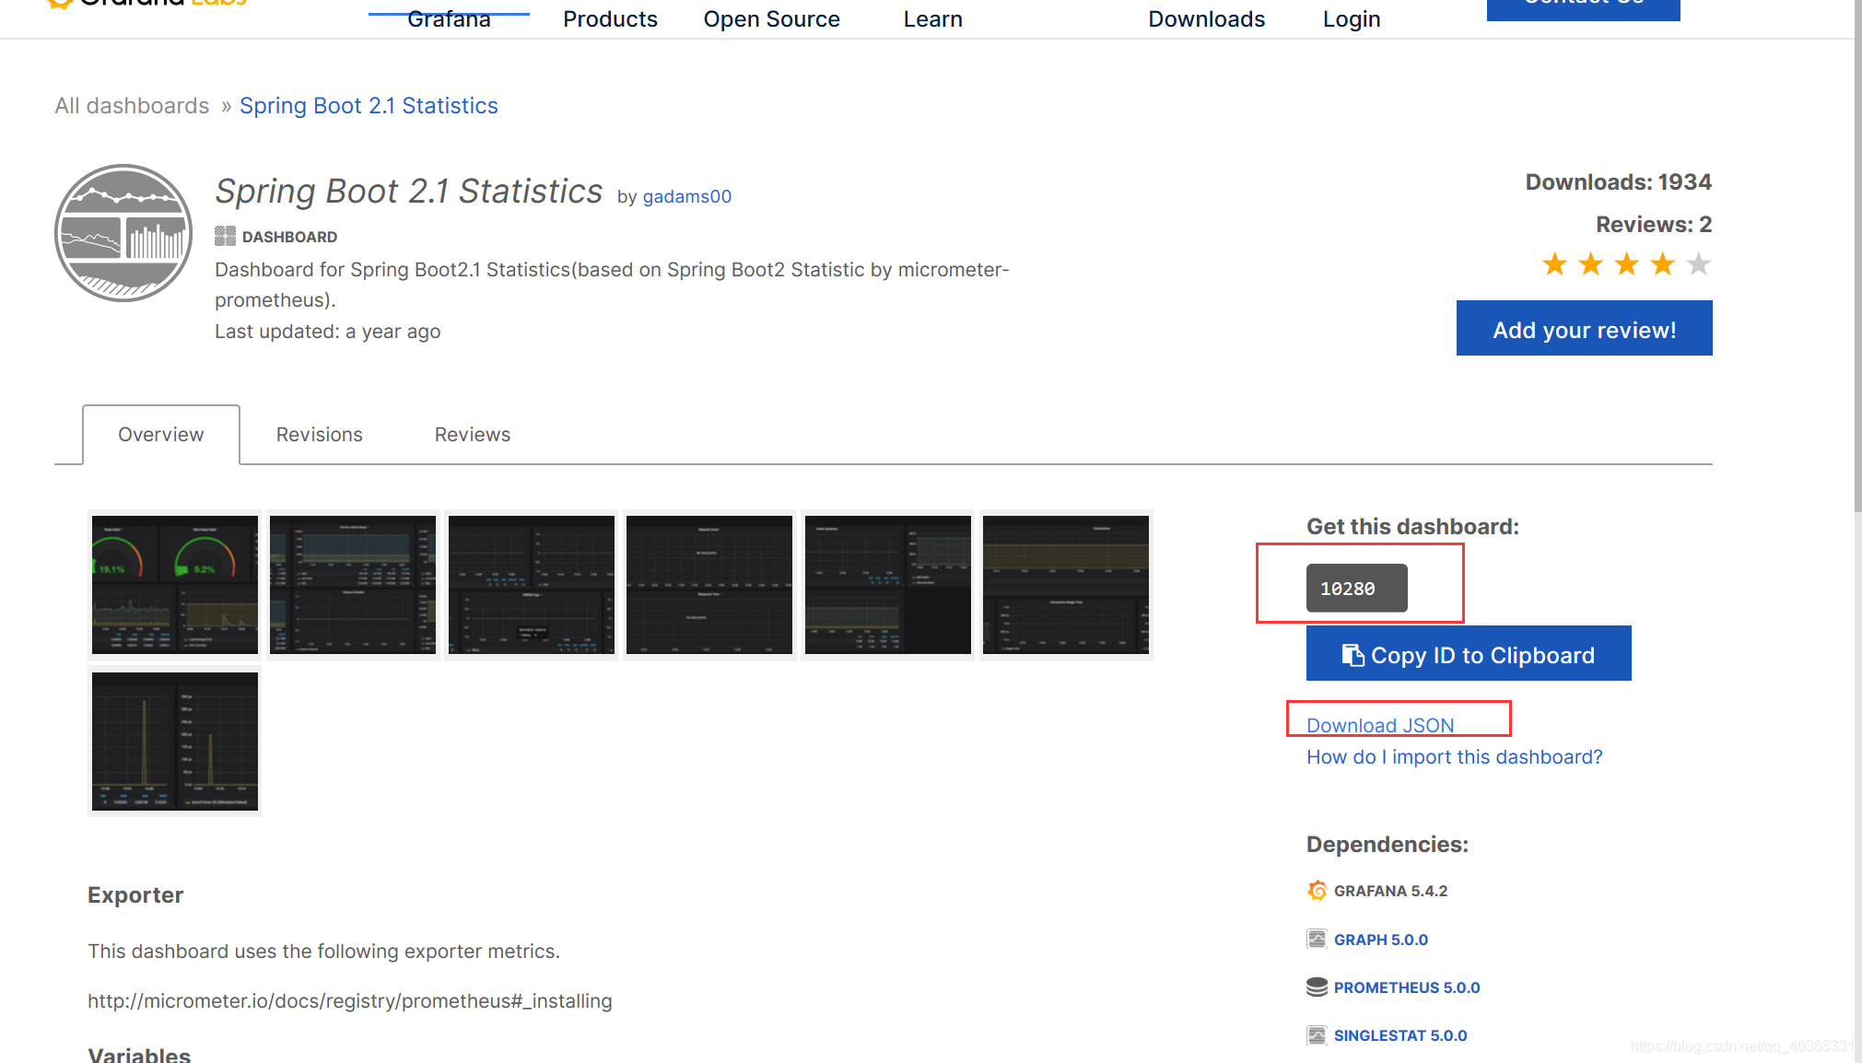
Task: Click the page vertical scrollbar
Action: (x=1857, y=256)
